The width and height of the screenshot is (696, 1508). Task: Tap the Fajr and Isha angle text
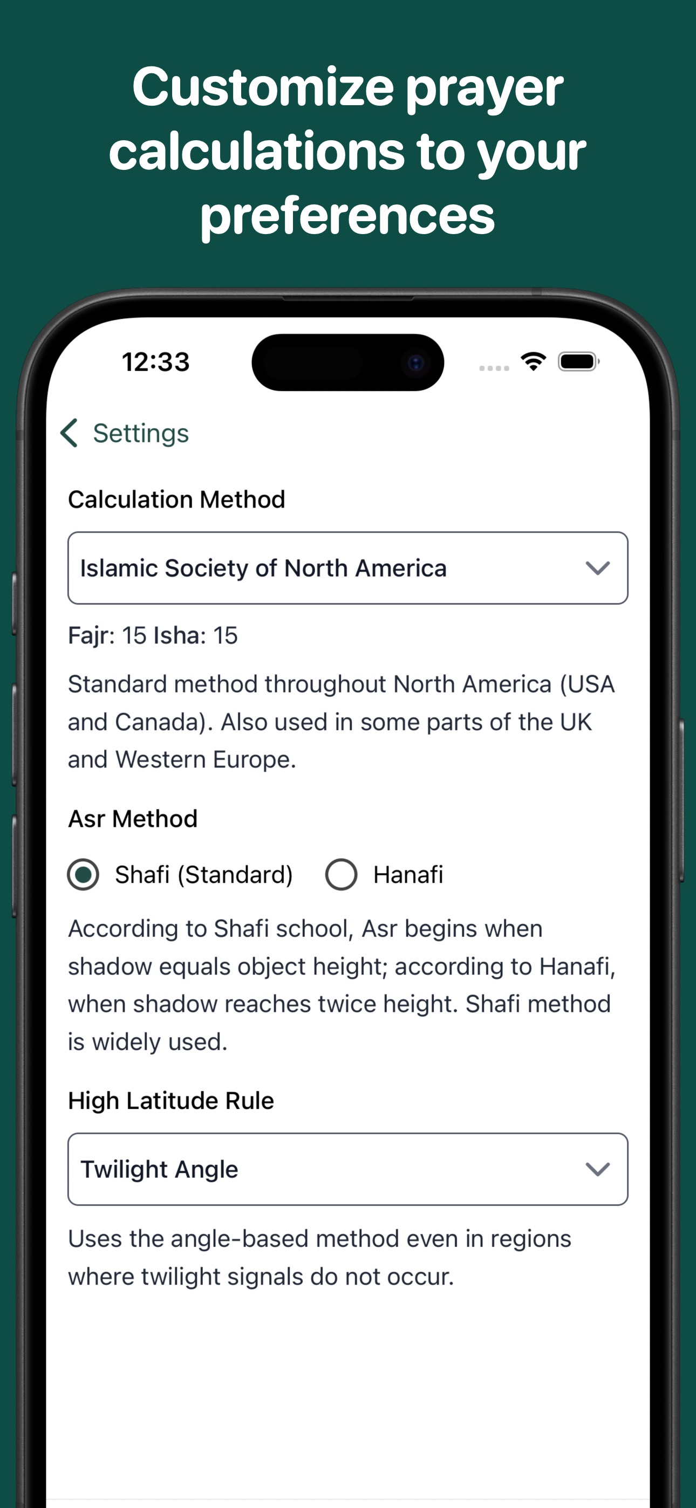(x=153, y=635)
